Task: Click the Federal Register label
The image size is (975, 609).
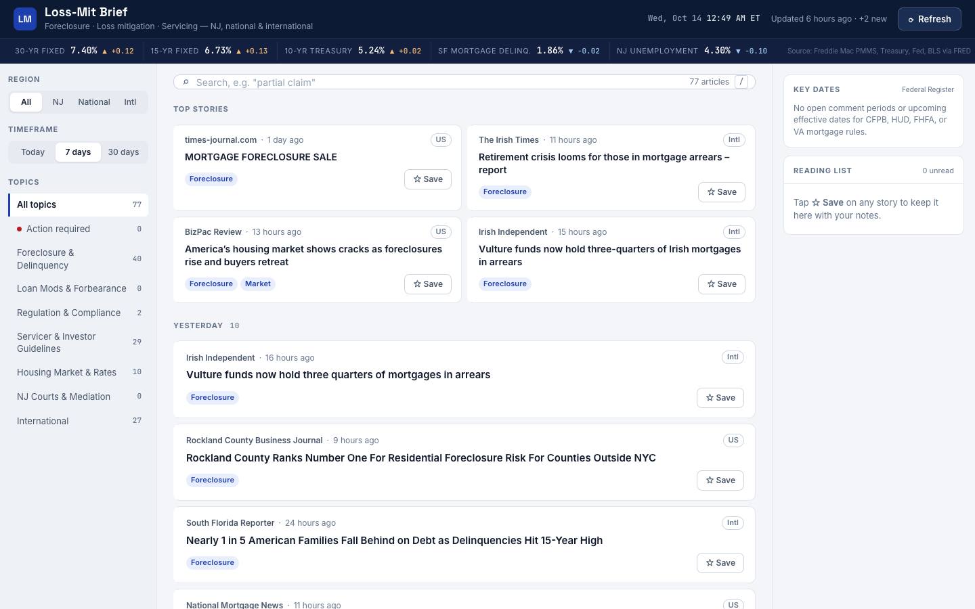Action: (x=928, y=89)
